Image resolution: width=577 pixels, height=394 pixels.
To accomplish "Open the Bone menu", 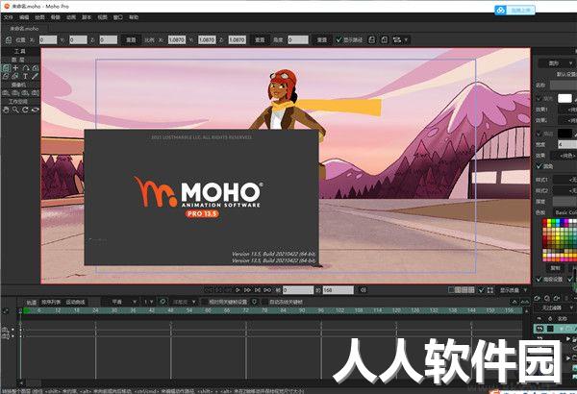I will coord(55,17).
